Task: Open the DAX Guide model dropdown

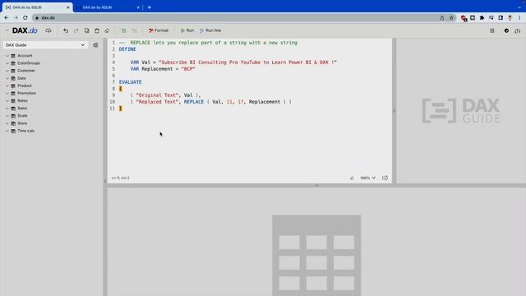Action: point(45,45)
